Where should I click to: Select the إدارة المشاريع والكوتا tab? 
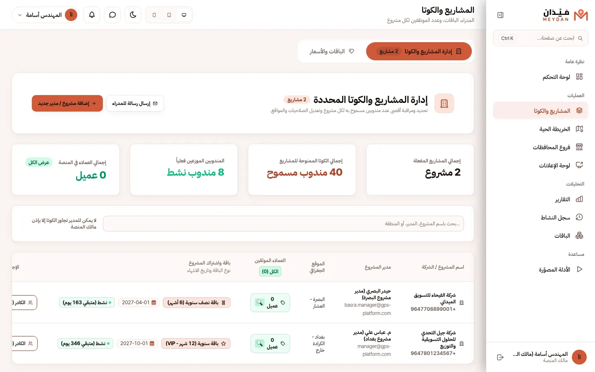click(x=419, y=51)
